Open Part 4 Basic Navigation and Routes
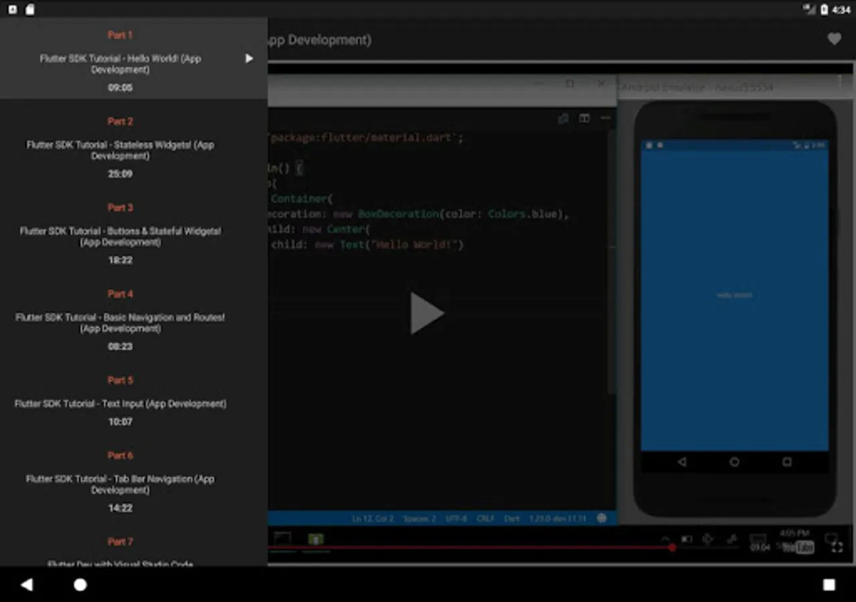 click(x=120, y=322)
